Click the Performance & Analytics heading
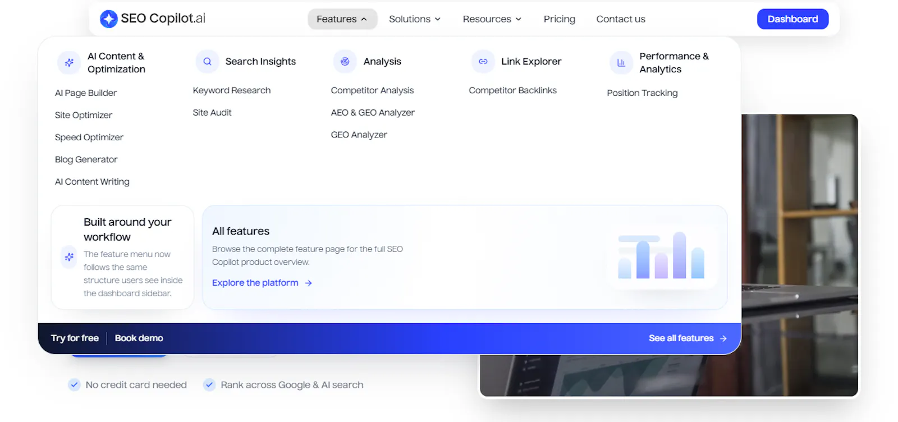898x422 pixels. (x=674, y=63)
